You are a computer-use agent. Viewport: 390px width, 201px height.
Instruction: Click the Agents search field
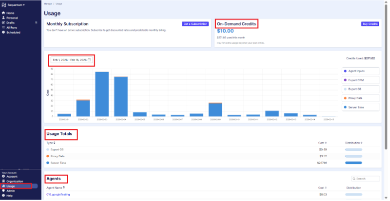click(367, 179)
